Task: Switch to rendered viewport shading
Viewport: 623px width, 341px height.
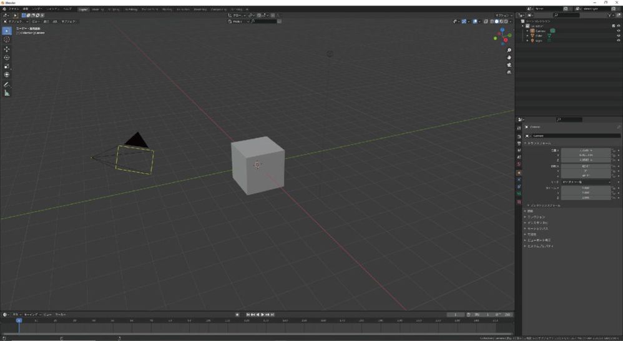Action: click(x=506, y=21)
